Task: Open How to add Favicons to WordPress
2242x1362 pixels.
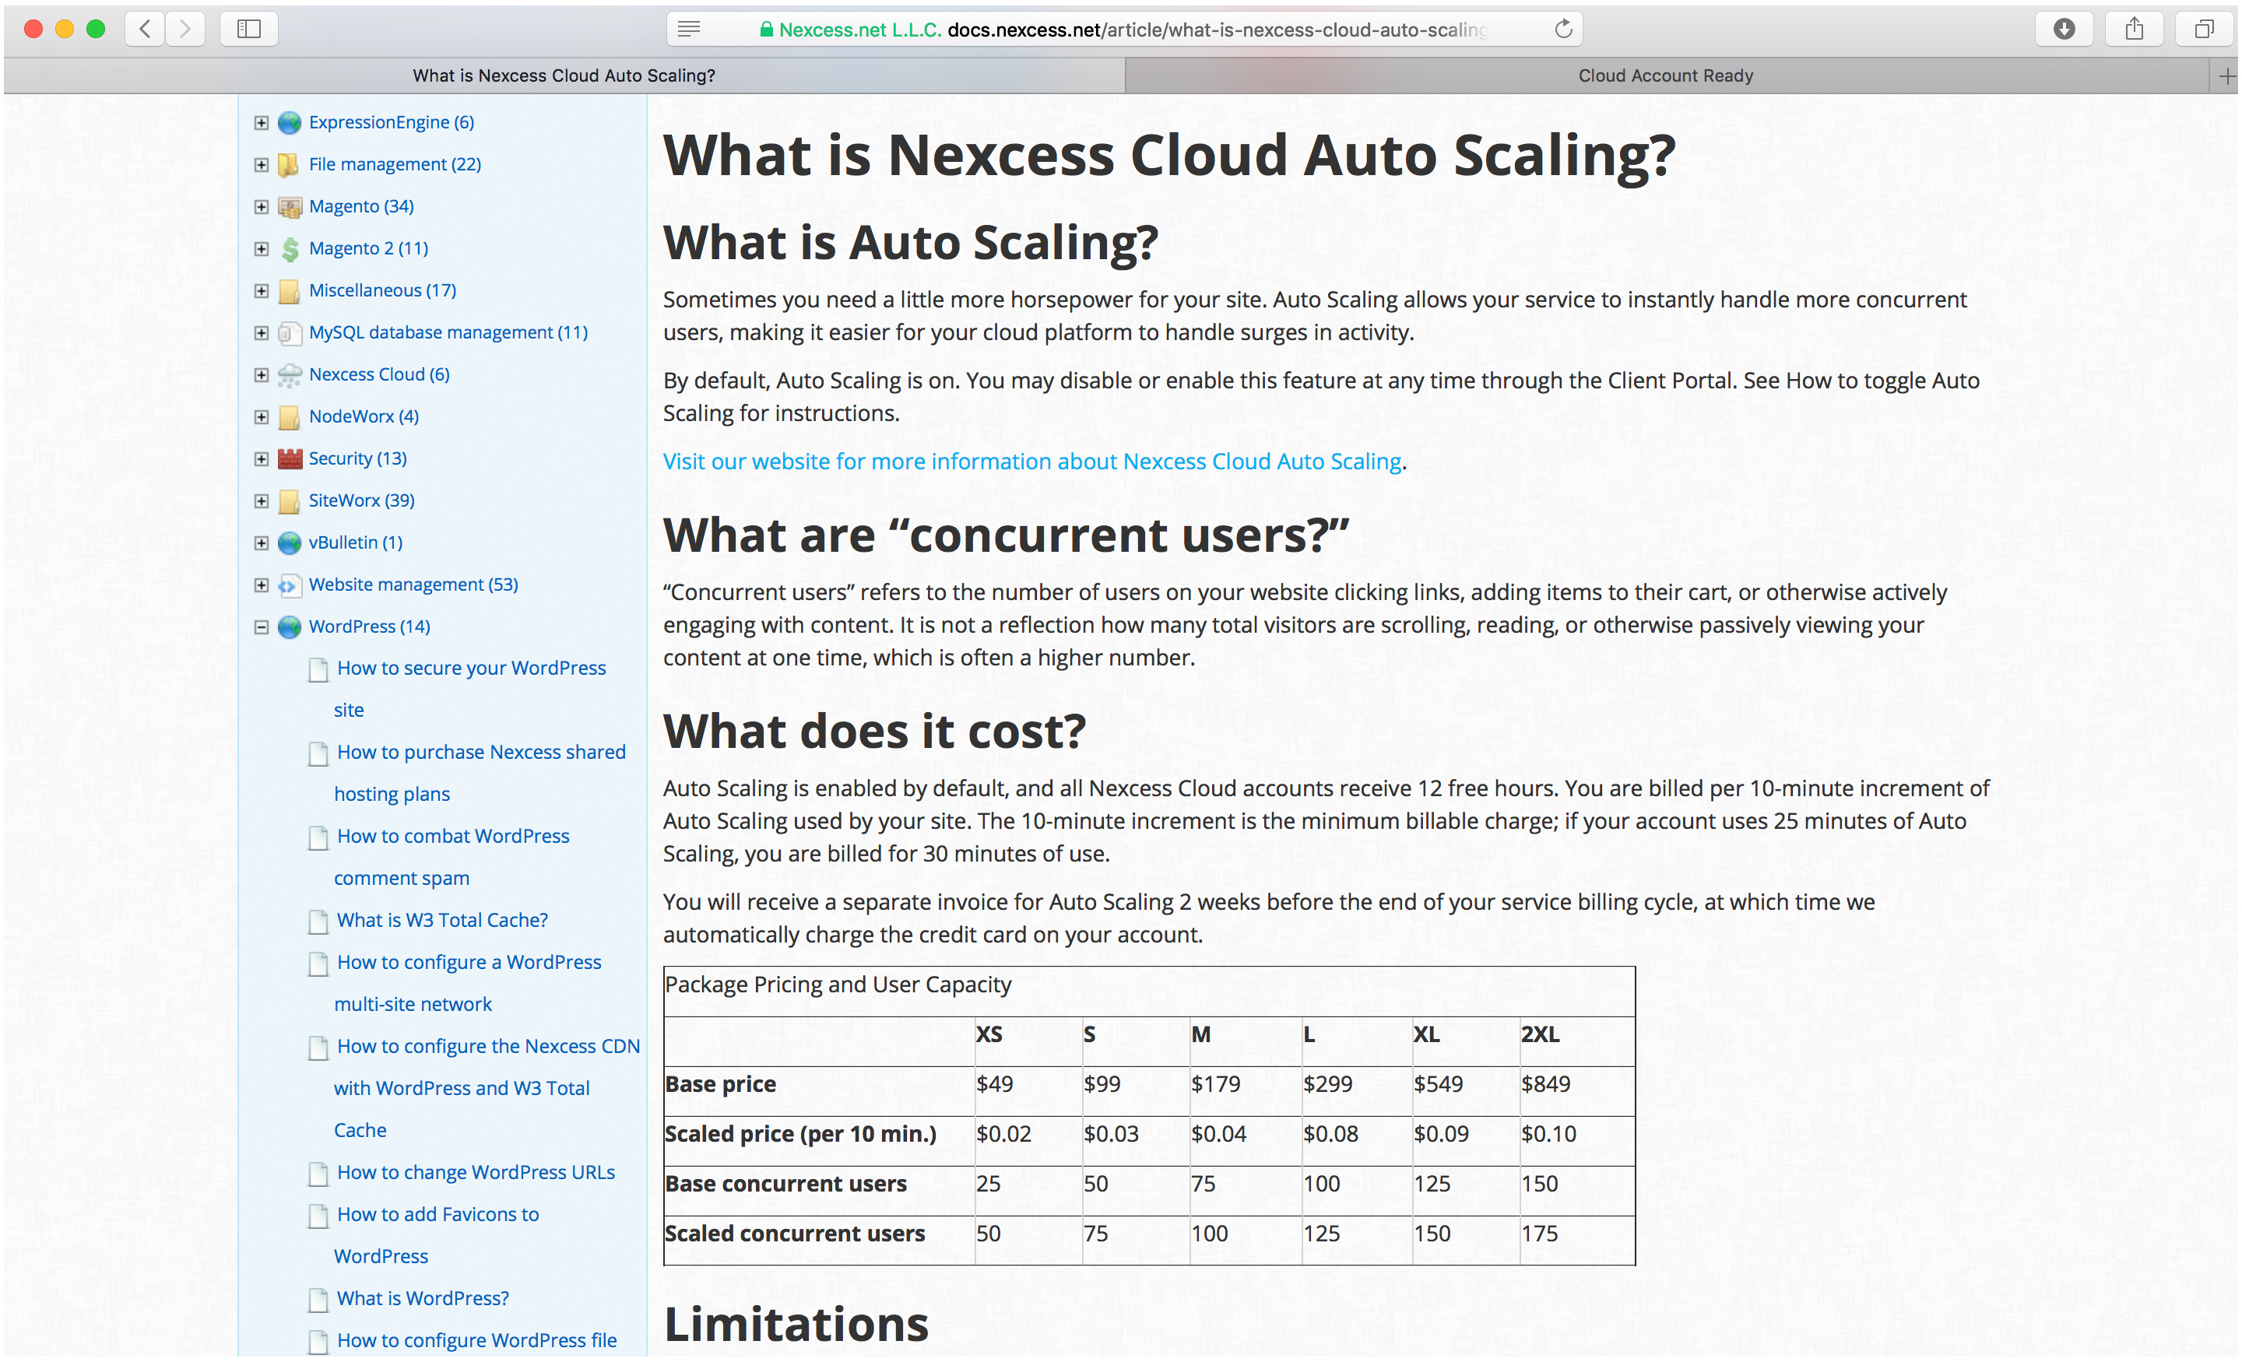Action: [437, 1234]
